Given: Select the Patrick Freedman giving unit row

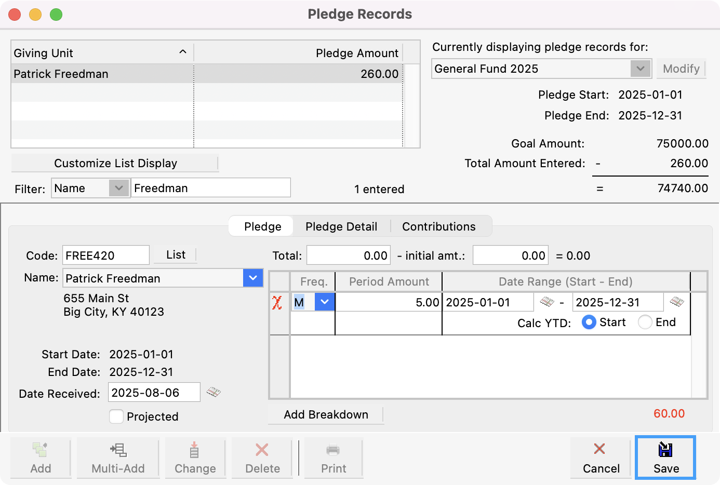Looking at the screenshot, I should (104, 73).
